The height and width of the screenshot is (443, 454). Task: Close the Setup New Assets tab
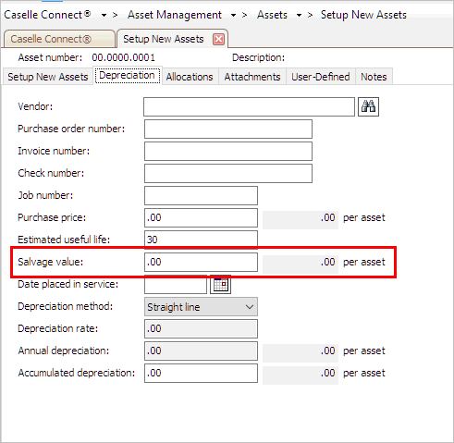pos(218,39)
